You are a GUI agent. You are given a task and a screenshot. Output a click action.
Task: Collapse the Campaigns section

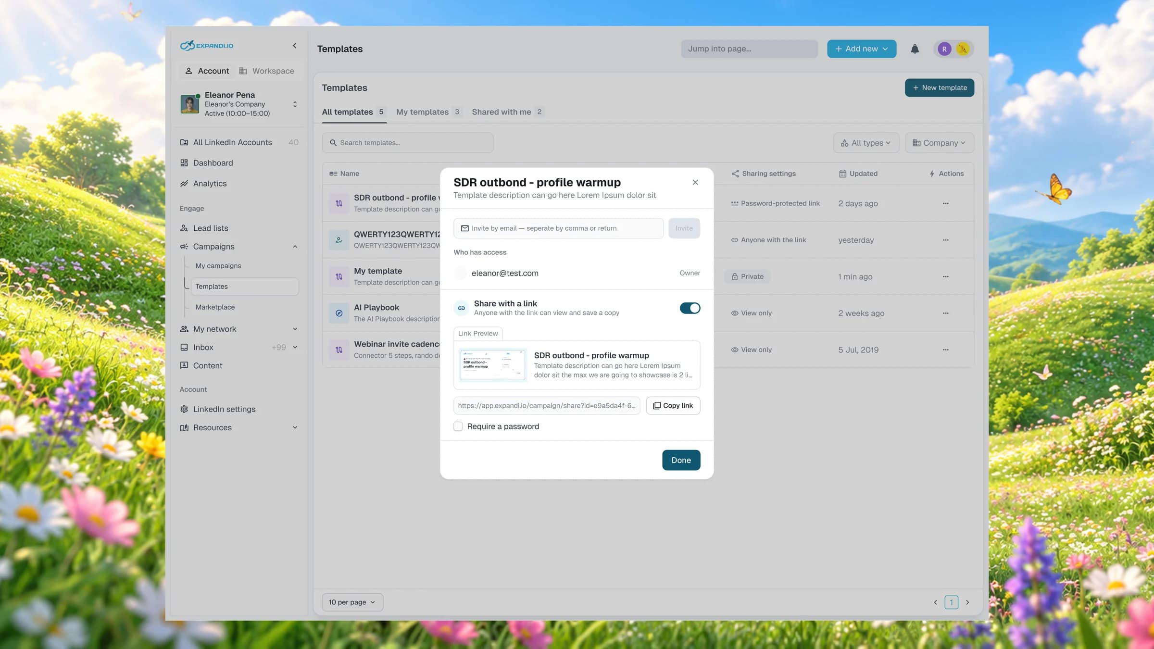pyautogui.click(x=295, y=247)
